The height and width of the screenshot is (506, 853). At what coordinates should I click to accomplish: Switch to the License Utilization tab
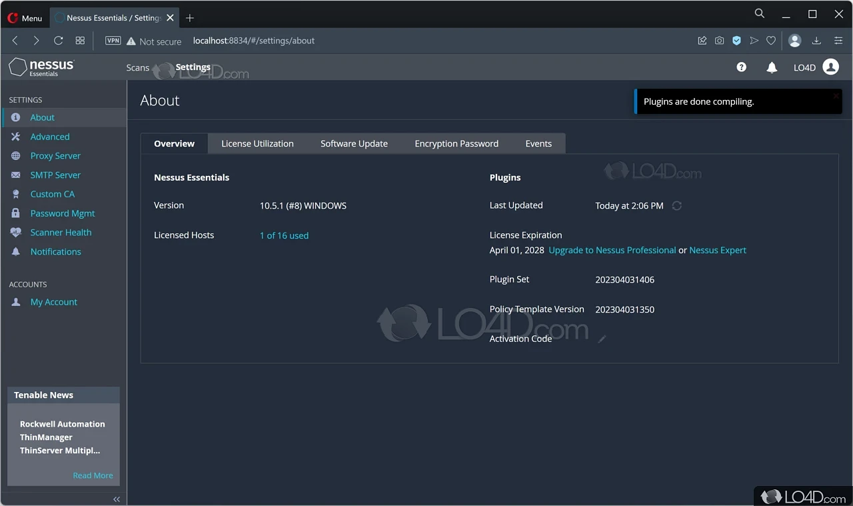pos(257,143)
